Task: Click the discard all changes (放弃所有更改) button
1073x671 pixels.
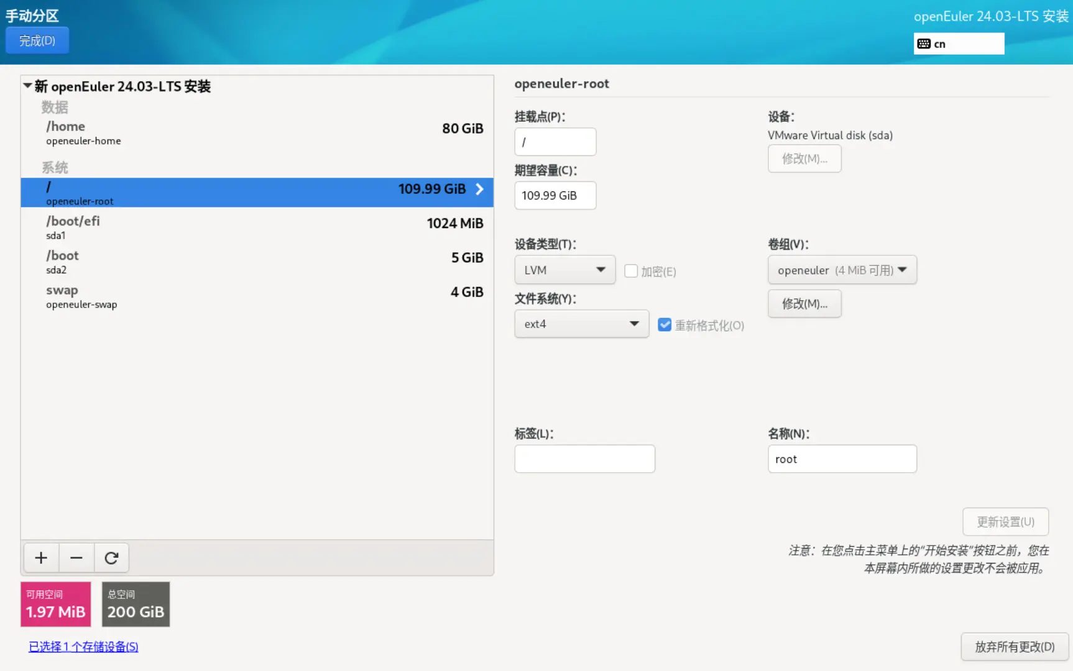Action: point(1014,647)
